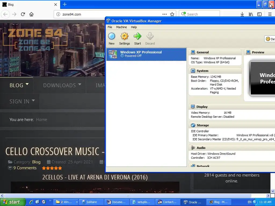Open the Machine menu in VirtualBox
275x206 pixels.
(x=121, y=27)
